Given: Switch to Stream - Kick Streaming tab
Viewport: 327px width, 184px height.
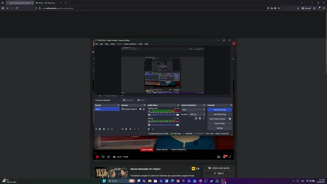Looking at the screenshot, I should point(49,3).
